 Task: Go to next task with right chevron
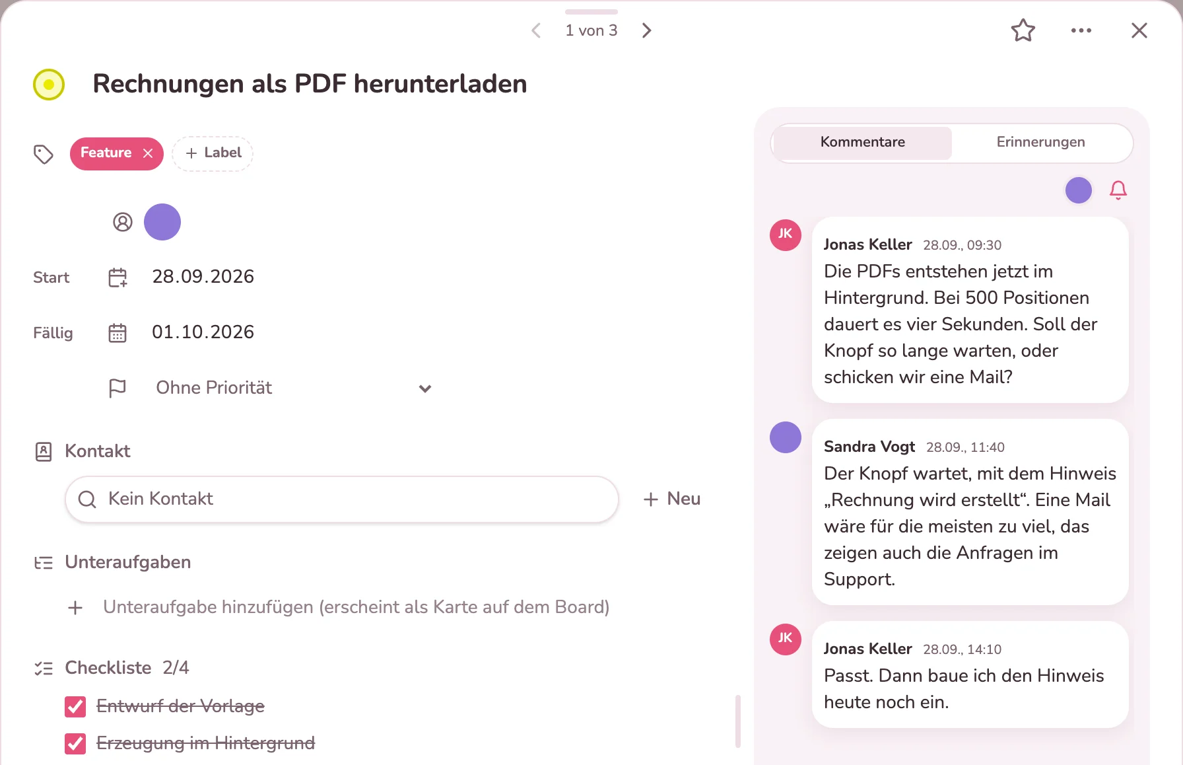[x=646, y=30]
